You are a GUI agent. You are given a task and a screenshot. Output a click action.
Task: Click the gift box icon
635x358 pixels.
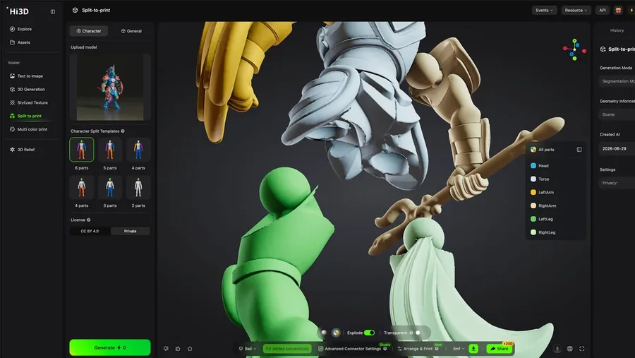pyautogui.click(x=618, y=11)
